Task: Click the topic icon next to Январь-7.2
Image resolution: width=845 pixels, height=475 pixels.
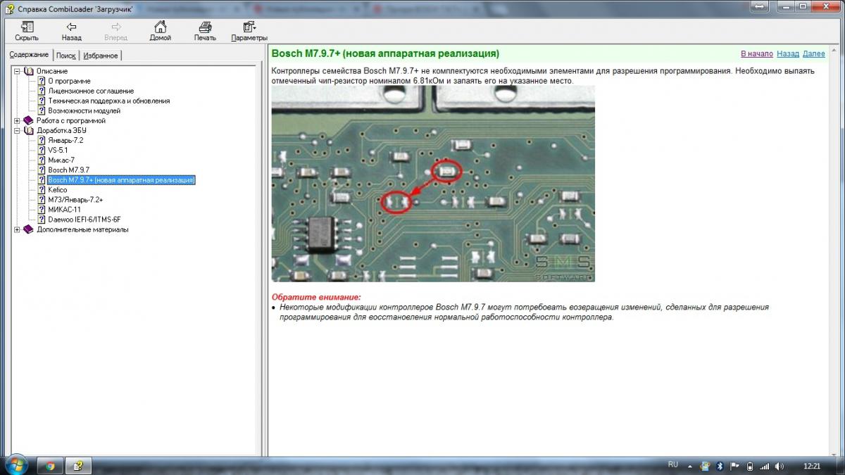Action: click(41, 140)
